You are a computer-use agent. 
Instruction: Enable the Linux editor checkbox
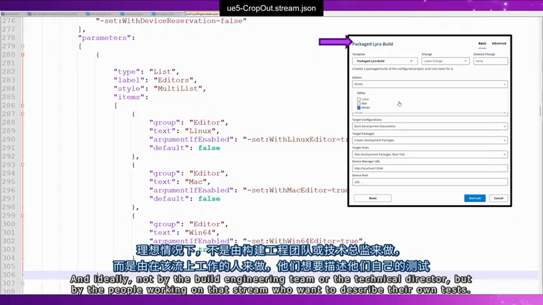359,99
